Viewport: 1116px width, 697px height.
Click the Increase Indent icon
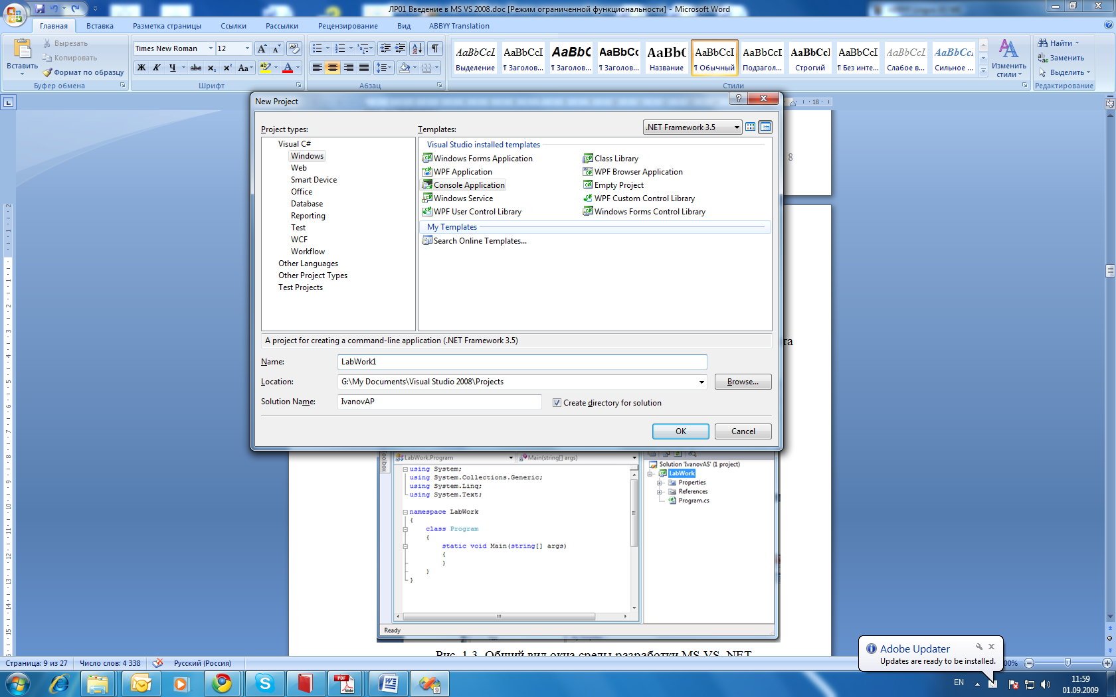pos(401,48)
